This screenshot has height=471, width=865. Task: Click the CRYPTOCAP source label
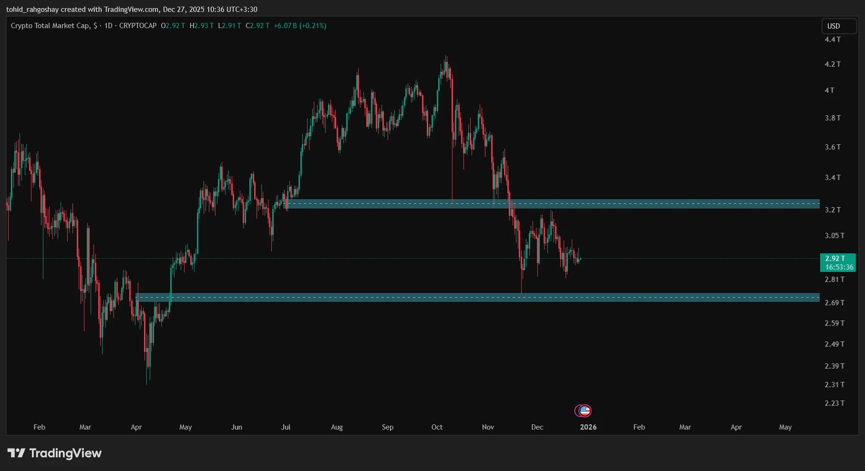(x=138, y=26)
